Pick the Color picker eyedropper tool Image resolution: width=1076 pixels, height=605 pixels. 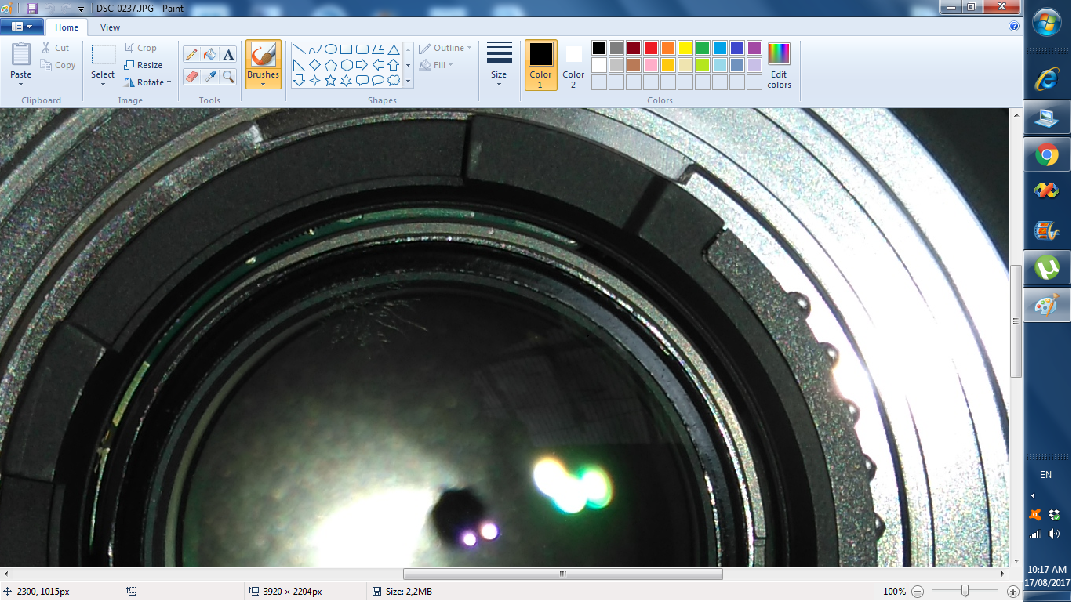click(x=209, y=76)
